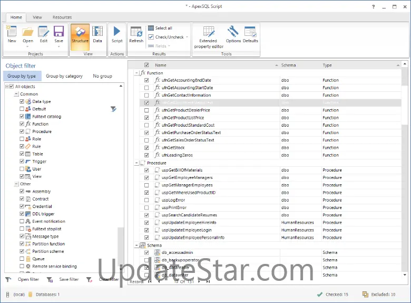Create a new project with New icon
The width and height of the screenshot is (411, 303).
pos(12,34)
